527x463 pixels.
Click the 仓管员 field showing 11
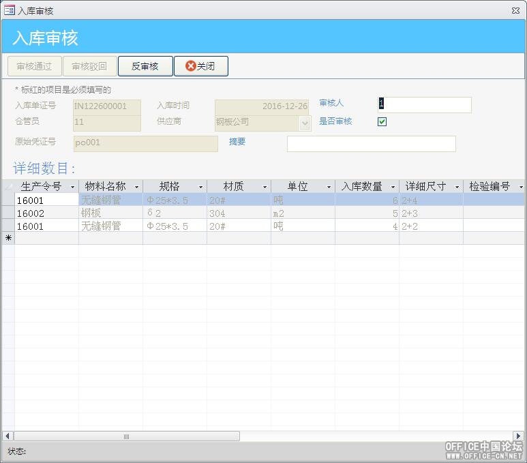107,123
